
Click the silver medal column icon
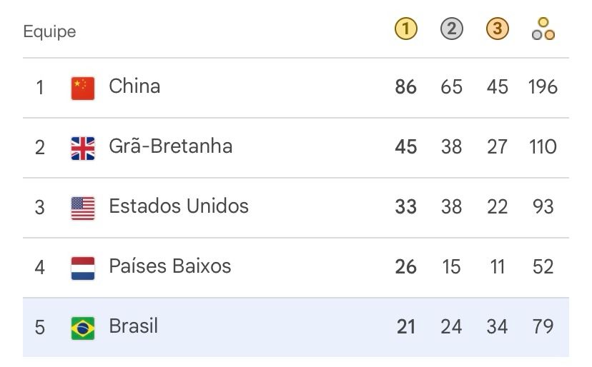[452, 29]
